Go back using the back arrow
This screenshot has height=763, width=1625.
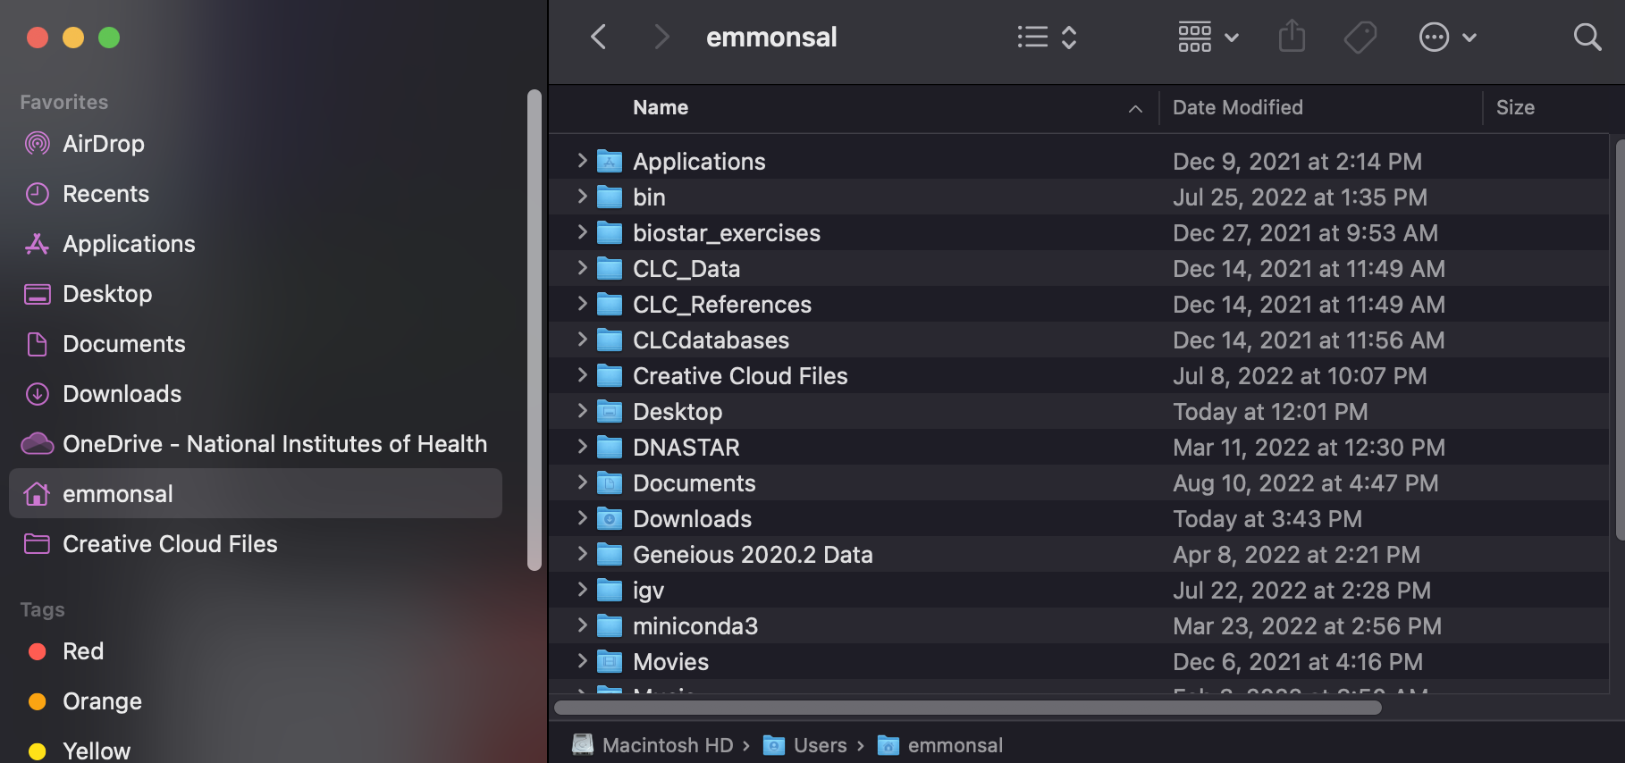[599, 37]
